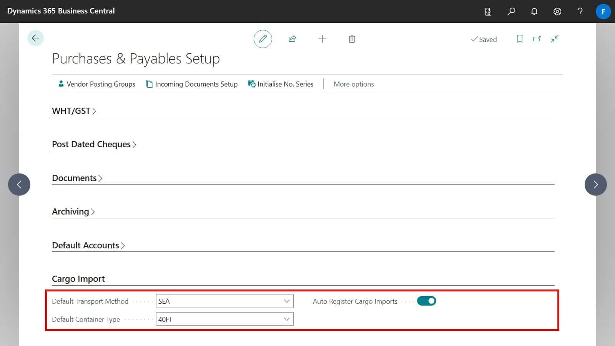The height and width of the screenshot is (346, 615).
Task: Click the plus icon to create new
Action: tap(322, 39)
